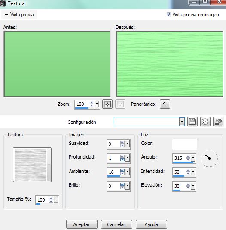The width and height of the screenshot is (226, 230).
Task: Click the reset to default icon
Action: tap(218, 122)
